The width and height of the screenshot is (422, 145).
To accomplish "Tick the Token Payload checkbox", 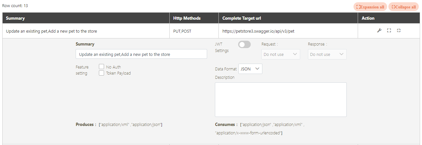I will [x=101, y=73].
